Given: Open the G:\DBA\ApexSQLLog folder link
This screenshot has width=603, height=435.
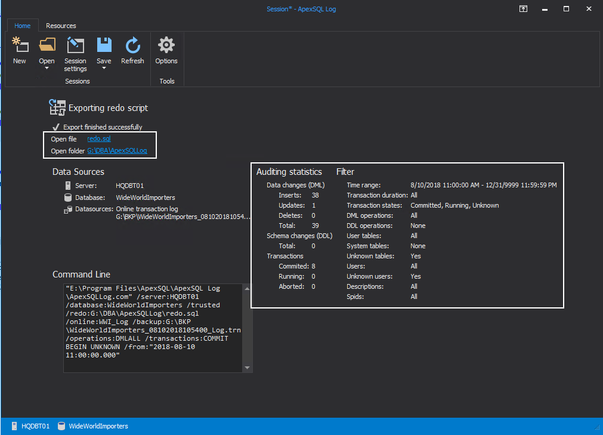Looking at the screenshot, I should pyautogui.click(x=117, y=151).
